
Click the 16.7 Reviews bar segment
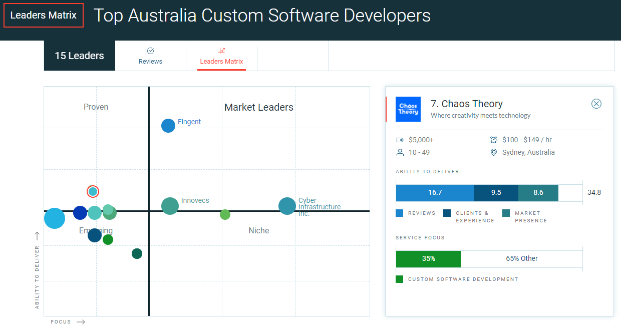coord(434,192)
